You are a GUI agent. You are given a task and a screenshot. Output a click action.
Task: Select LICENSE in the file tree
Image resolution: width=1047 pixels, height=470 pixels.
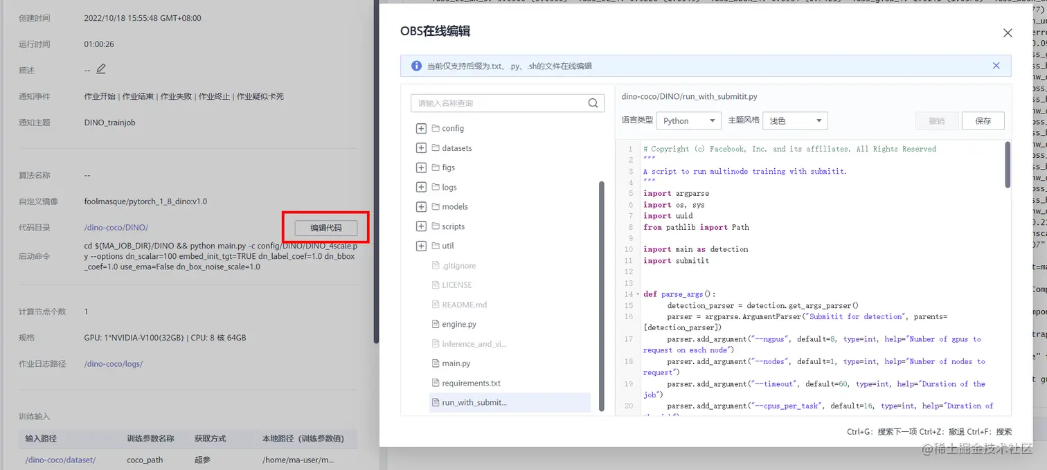(x=457, y=284)
